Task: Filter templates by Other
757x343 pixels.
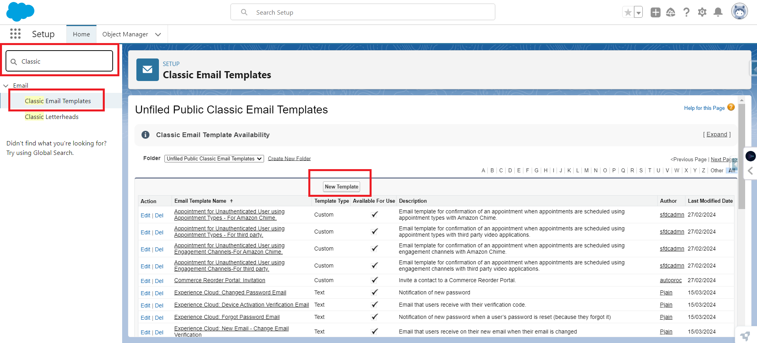Action: point(717,170)
